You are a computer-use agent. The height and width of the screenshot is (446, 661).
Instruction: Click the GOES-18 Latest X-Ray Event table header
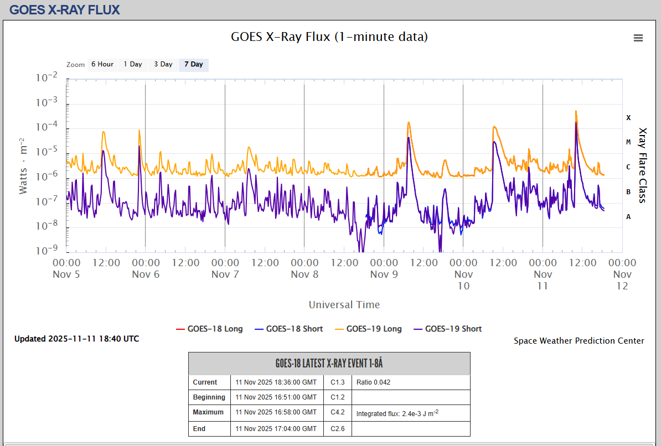click(x=329, y=364)
